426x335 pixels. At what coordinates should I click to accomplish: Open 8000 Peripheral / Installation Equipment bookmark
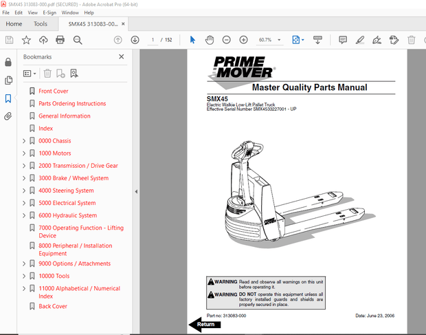tap(76, 249)
